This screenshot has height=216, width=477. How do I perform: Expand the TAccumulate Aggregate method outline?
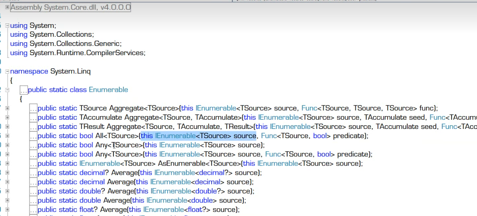[7, 118]
